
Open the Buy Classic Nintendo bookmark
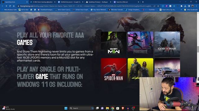tap(99, 10)
